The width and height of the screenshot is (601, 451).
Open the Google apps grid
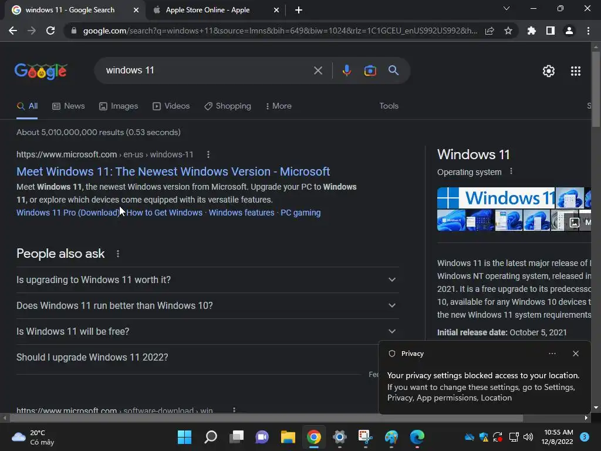[575, 71]
